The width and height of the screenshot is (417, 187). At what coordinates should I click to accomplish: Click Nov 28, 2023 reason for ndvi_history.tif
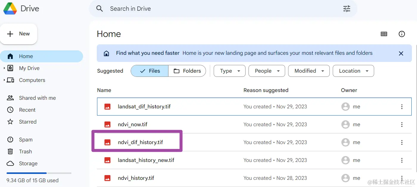click(x=275, y=178)
